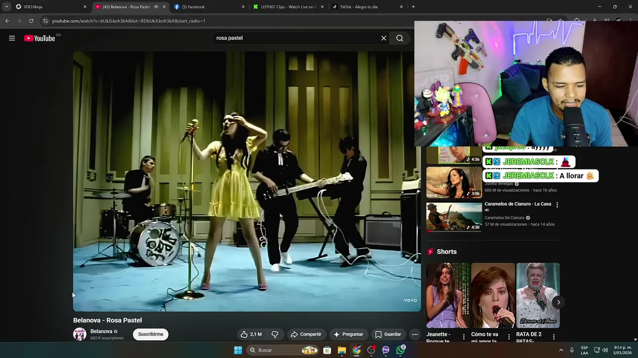The height and width of the screenshot is (358, 638).
Task: Dislike the Belanova - Rosa Pastel video
Action: coord(275,334)
